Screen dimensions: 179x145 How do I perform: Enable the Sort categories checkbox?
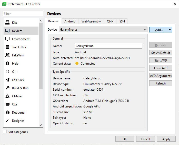click(5, 132)
